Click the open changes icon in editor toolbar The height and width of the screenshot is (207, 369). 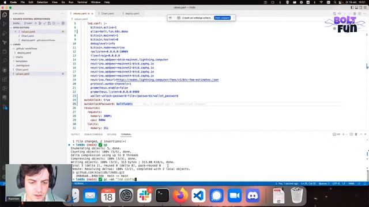coord(334,14)
